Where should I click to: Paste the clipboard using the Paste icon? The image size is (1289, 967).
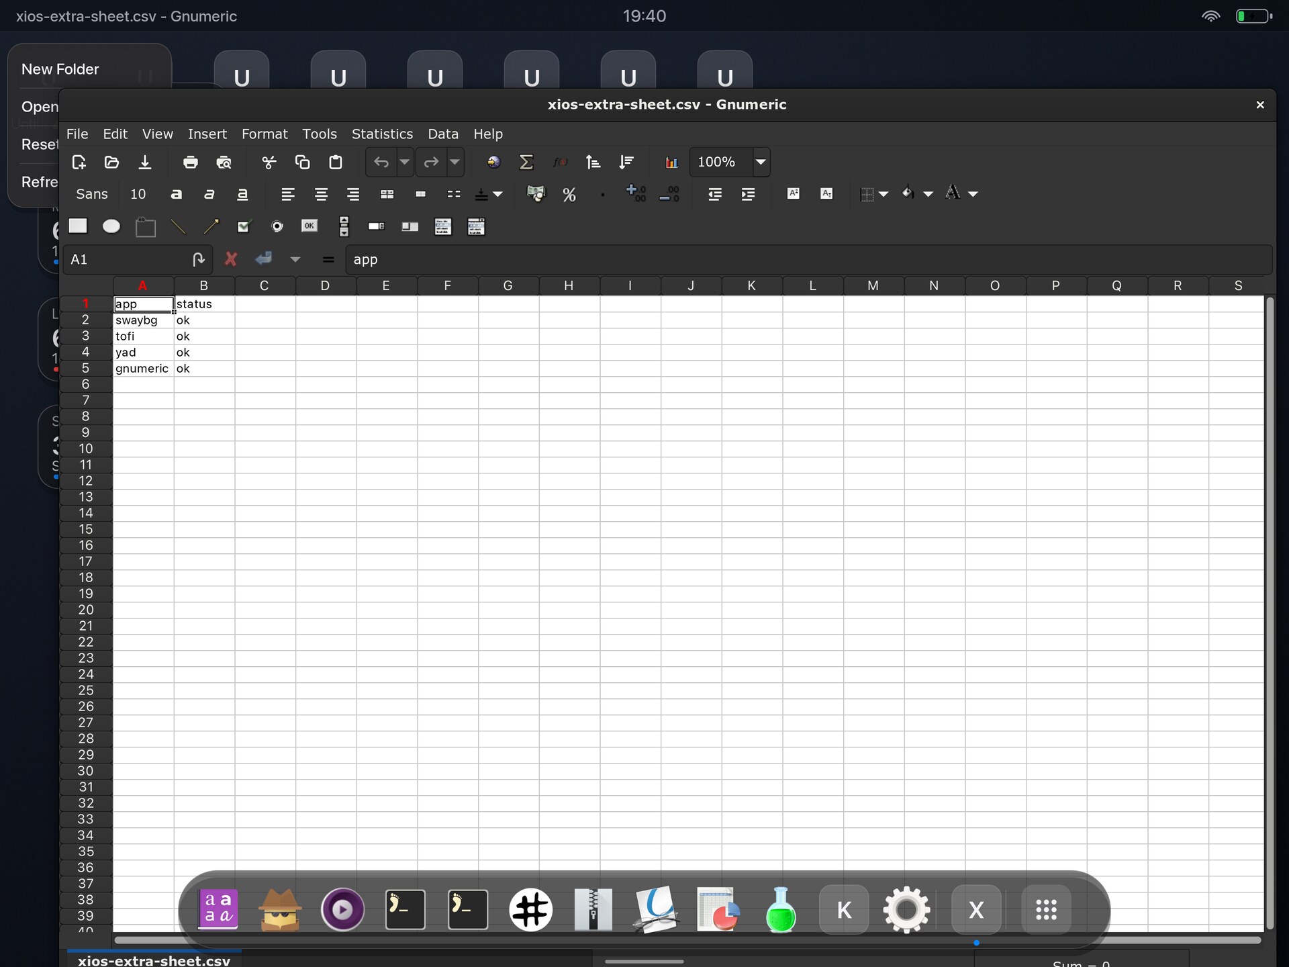pos(336,162)
